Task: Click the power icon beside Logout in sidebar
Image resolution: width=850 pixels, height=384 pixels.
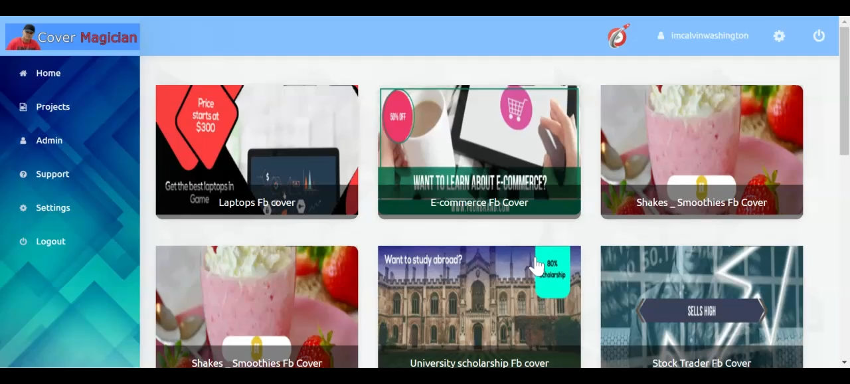Action: (x=23, y=241)
